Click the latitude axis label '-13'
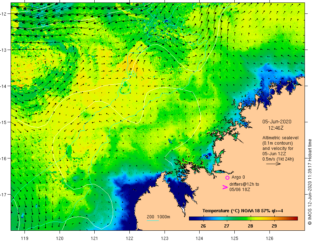Viewport: 312px width, 241px height. tap(4, 50)
